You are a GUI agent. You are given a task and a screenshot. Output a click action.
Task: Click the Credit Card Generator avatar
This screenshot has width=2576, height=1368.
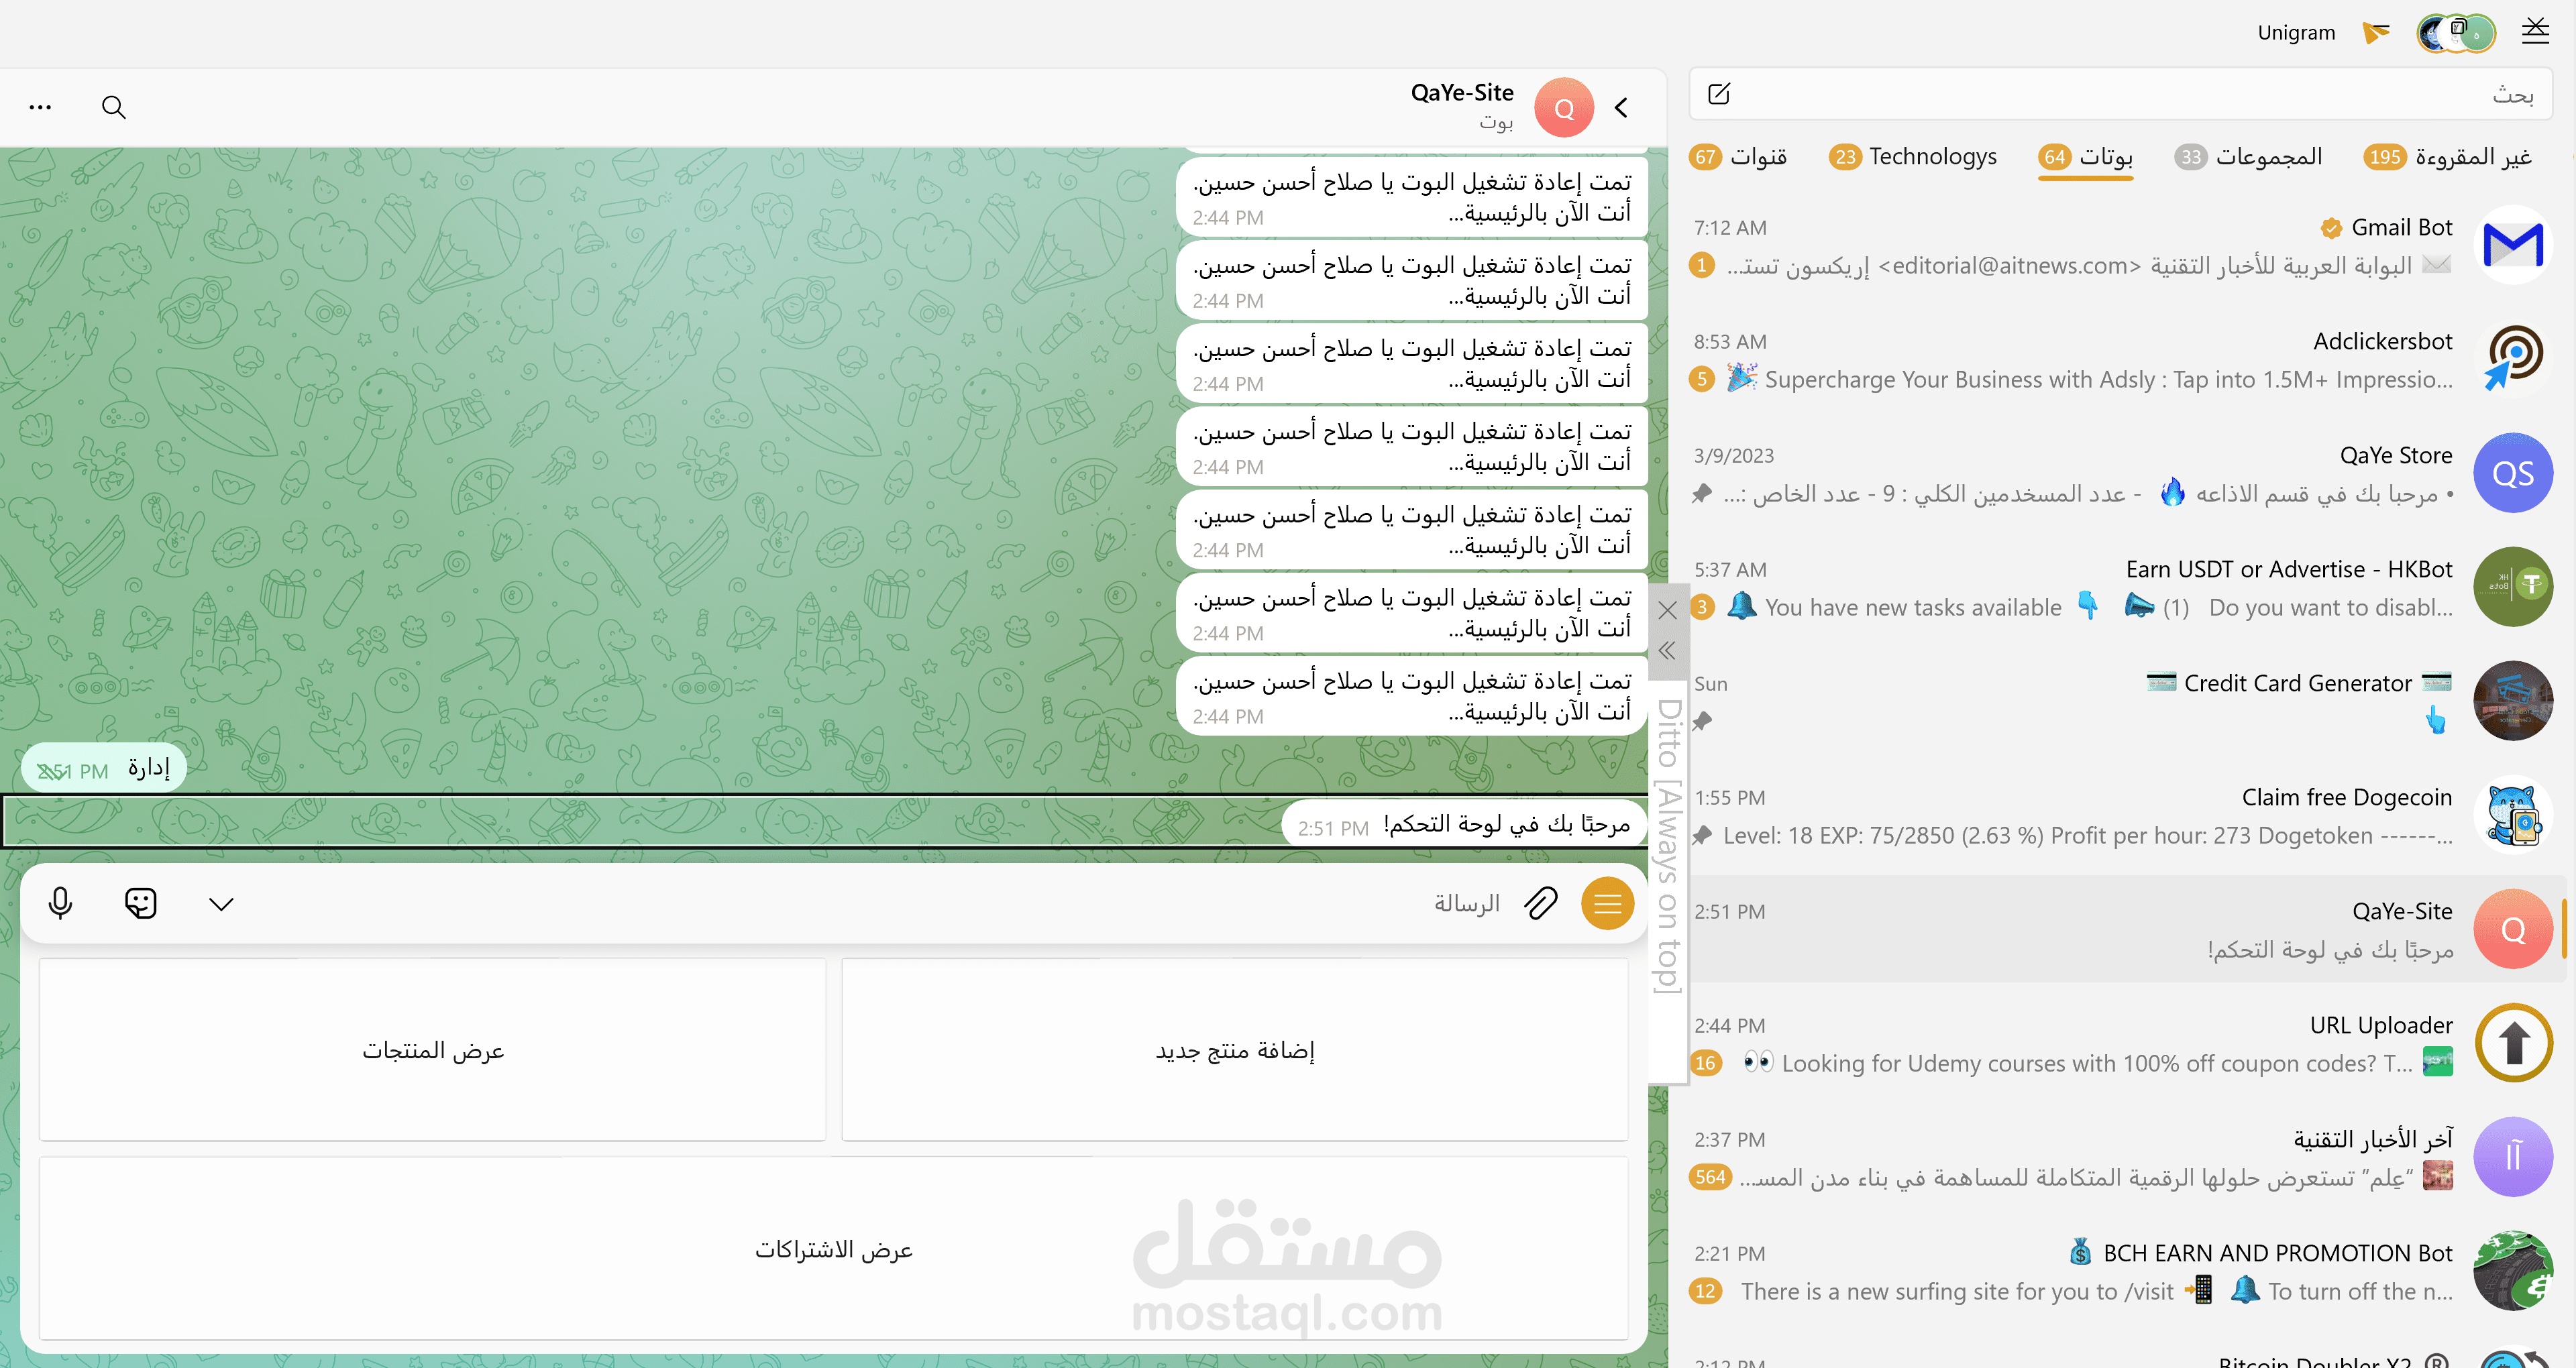pos(2513,701)
